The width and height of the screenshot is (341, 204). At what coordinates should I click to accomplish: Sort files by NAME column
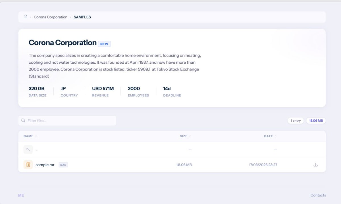tap(30, 136)
